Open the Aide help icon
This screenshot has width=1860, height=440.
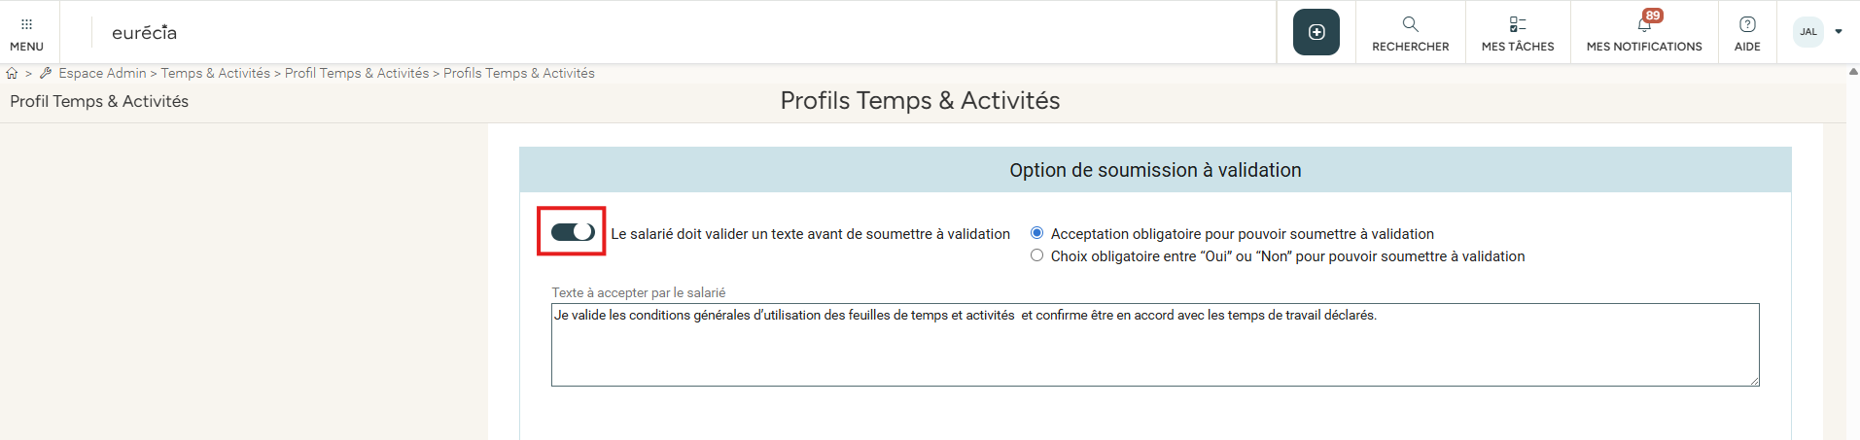[1747, 24]
